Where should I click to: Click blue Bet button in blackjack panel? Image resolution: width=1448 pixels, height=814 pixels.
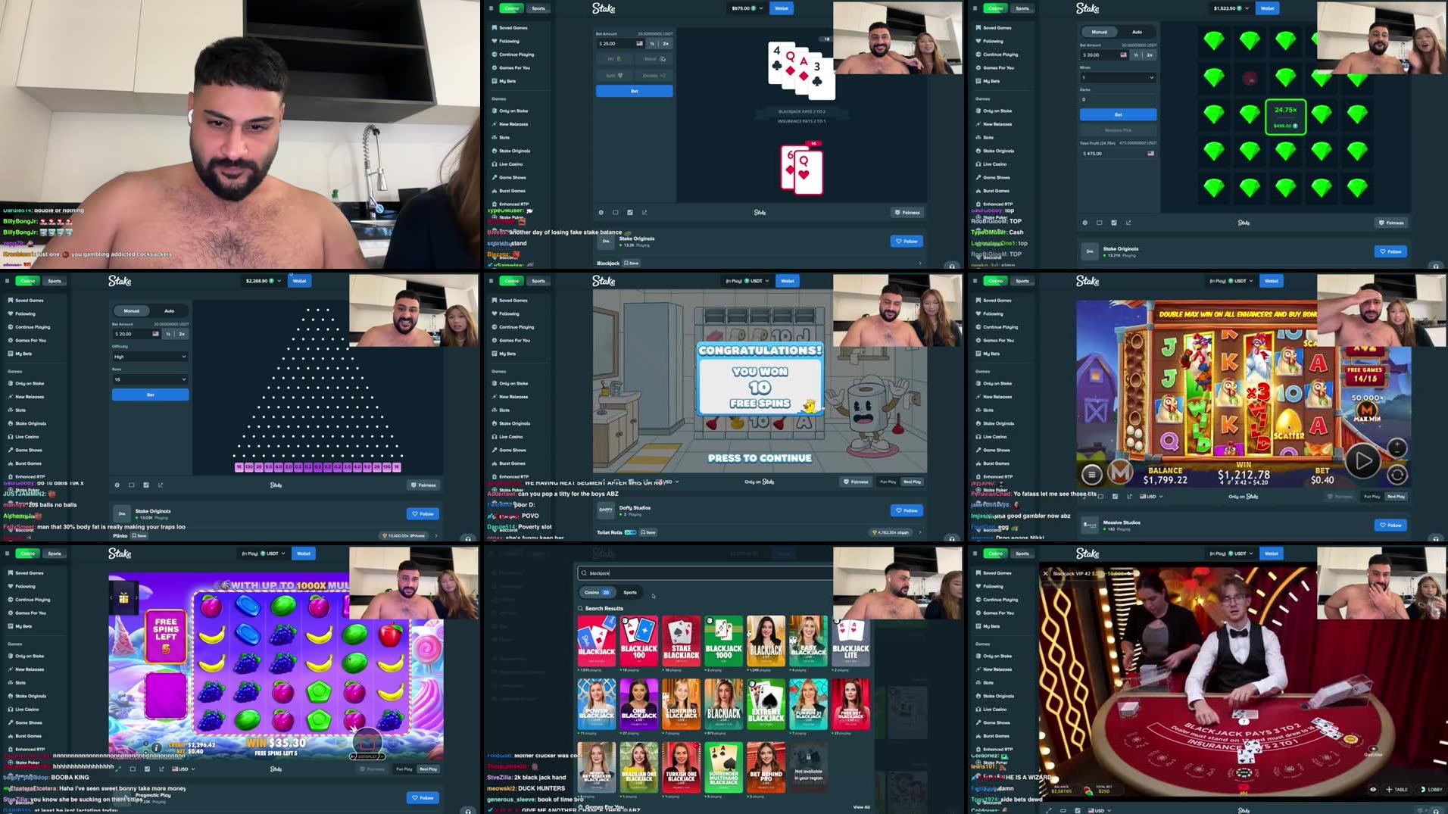pyautogui.click(x=634, y=91)
